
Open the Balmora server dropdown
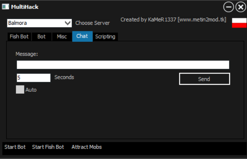pyautogui.click(x=39, y=23)
